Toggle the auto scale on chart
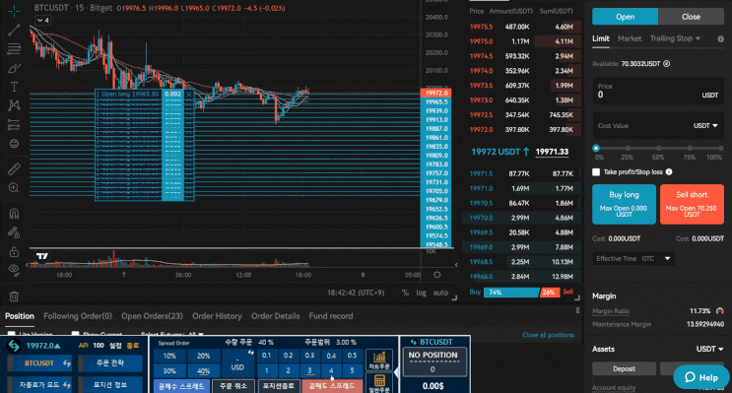Image resolution: width=732 pixels, height=393 pixels. click(440, 293)
